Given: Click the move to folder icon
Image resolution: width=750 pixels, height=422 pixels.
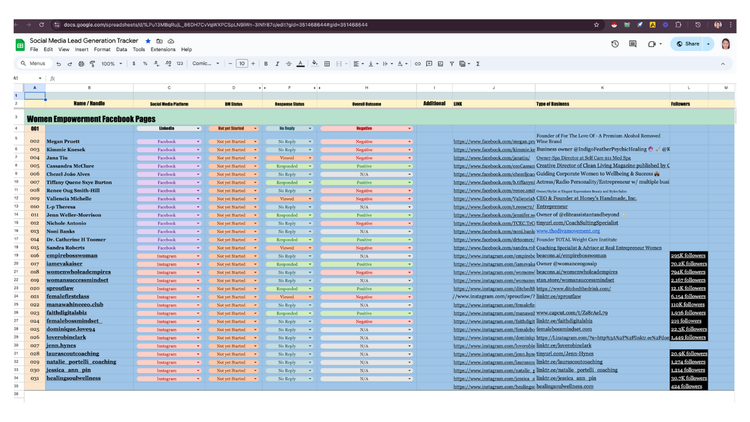Looking at the screenshot, I should [x=160, y=41].
